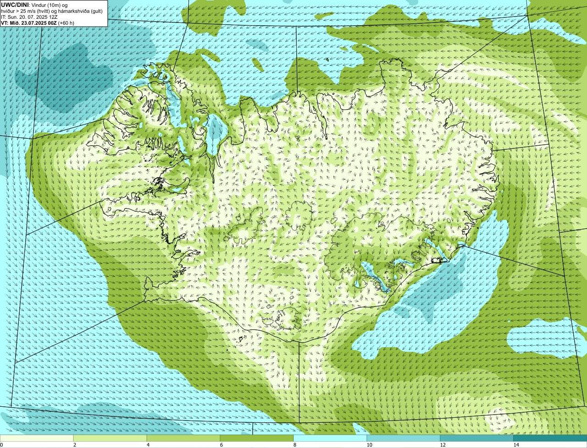The width and height of the screenshot is (587, 448).
Task: Click the legend tick label '0'
Action: pyautogui.click(x=1, y=445)
